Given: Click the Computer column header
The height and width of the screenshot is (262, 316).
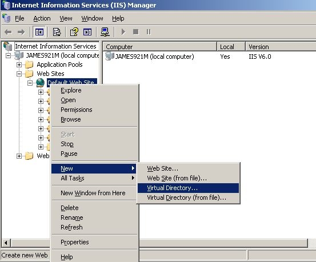Looking at the screenshot, I should (x=160, y=47).
